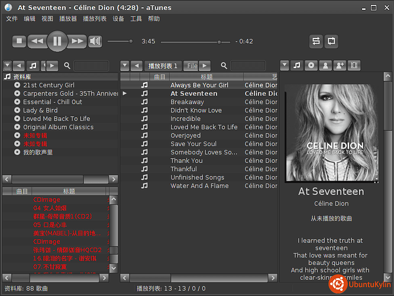The width and height of the screenshot is (394, 296).
Task: Select Didn't Know Love track
Action: (199, 110)
